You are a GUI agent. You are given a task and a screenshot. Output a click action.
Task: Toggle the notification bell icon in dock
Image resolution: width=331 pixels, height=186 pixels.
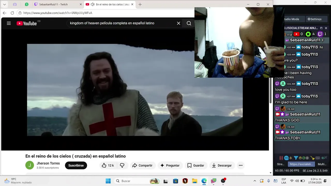pyautogui.click(x=291, y=158)
